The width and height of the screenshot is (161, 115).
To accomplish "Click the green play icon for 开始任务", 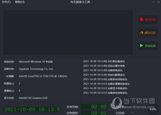I will coord(141,45).
